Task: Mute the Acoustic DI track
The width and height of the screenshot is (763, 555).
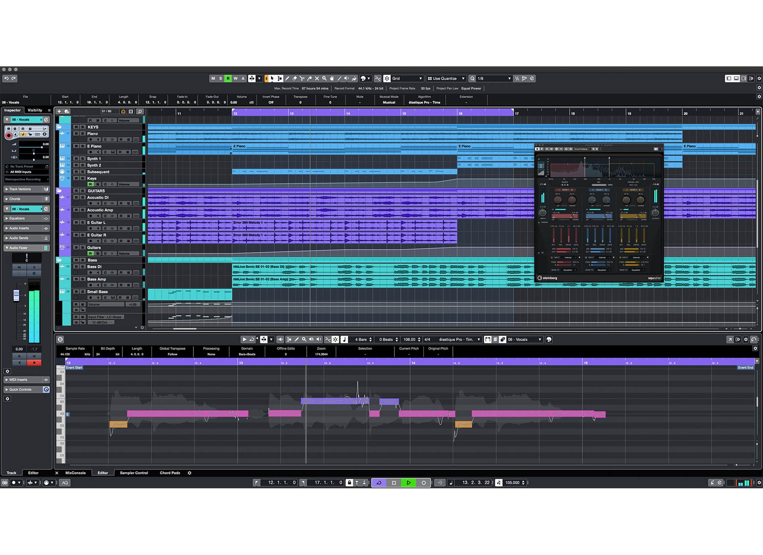Action: point(76,197)
